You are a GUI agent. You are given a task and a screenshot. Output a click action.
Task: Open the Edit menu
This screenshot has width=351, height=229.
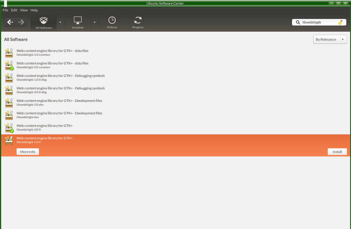14,10
